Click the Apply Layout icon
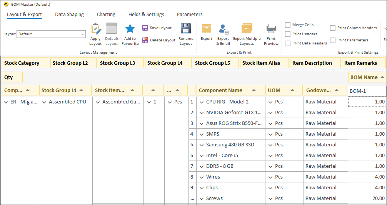 point(95,29)
